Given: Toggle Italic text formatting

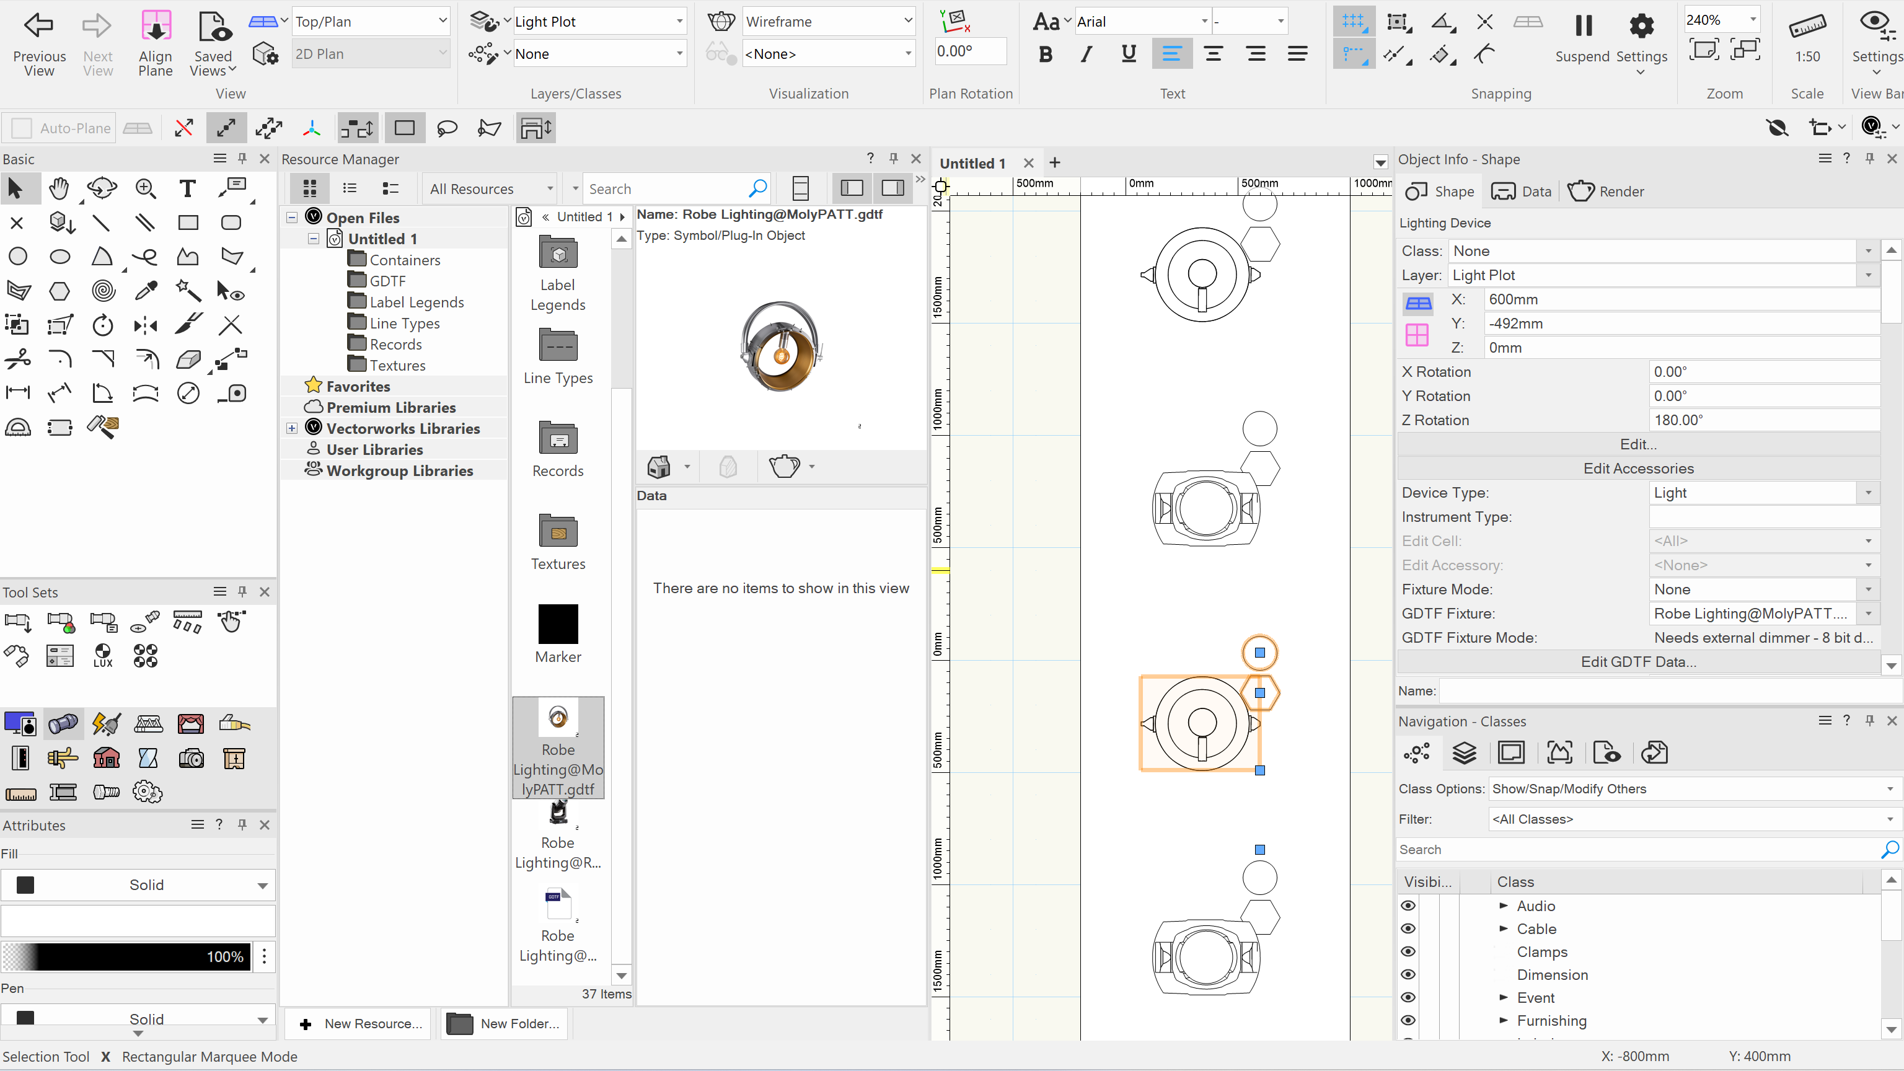Looking at the screenshot, I should pyautogui.click(x=1086, y=54).
